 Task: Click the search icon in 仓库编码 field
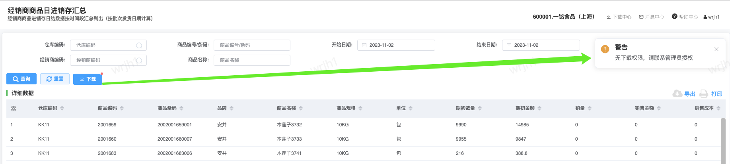(x=139, y=46)
